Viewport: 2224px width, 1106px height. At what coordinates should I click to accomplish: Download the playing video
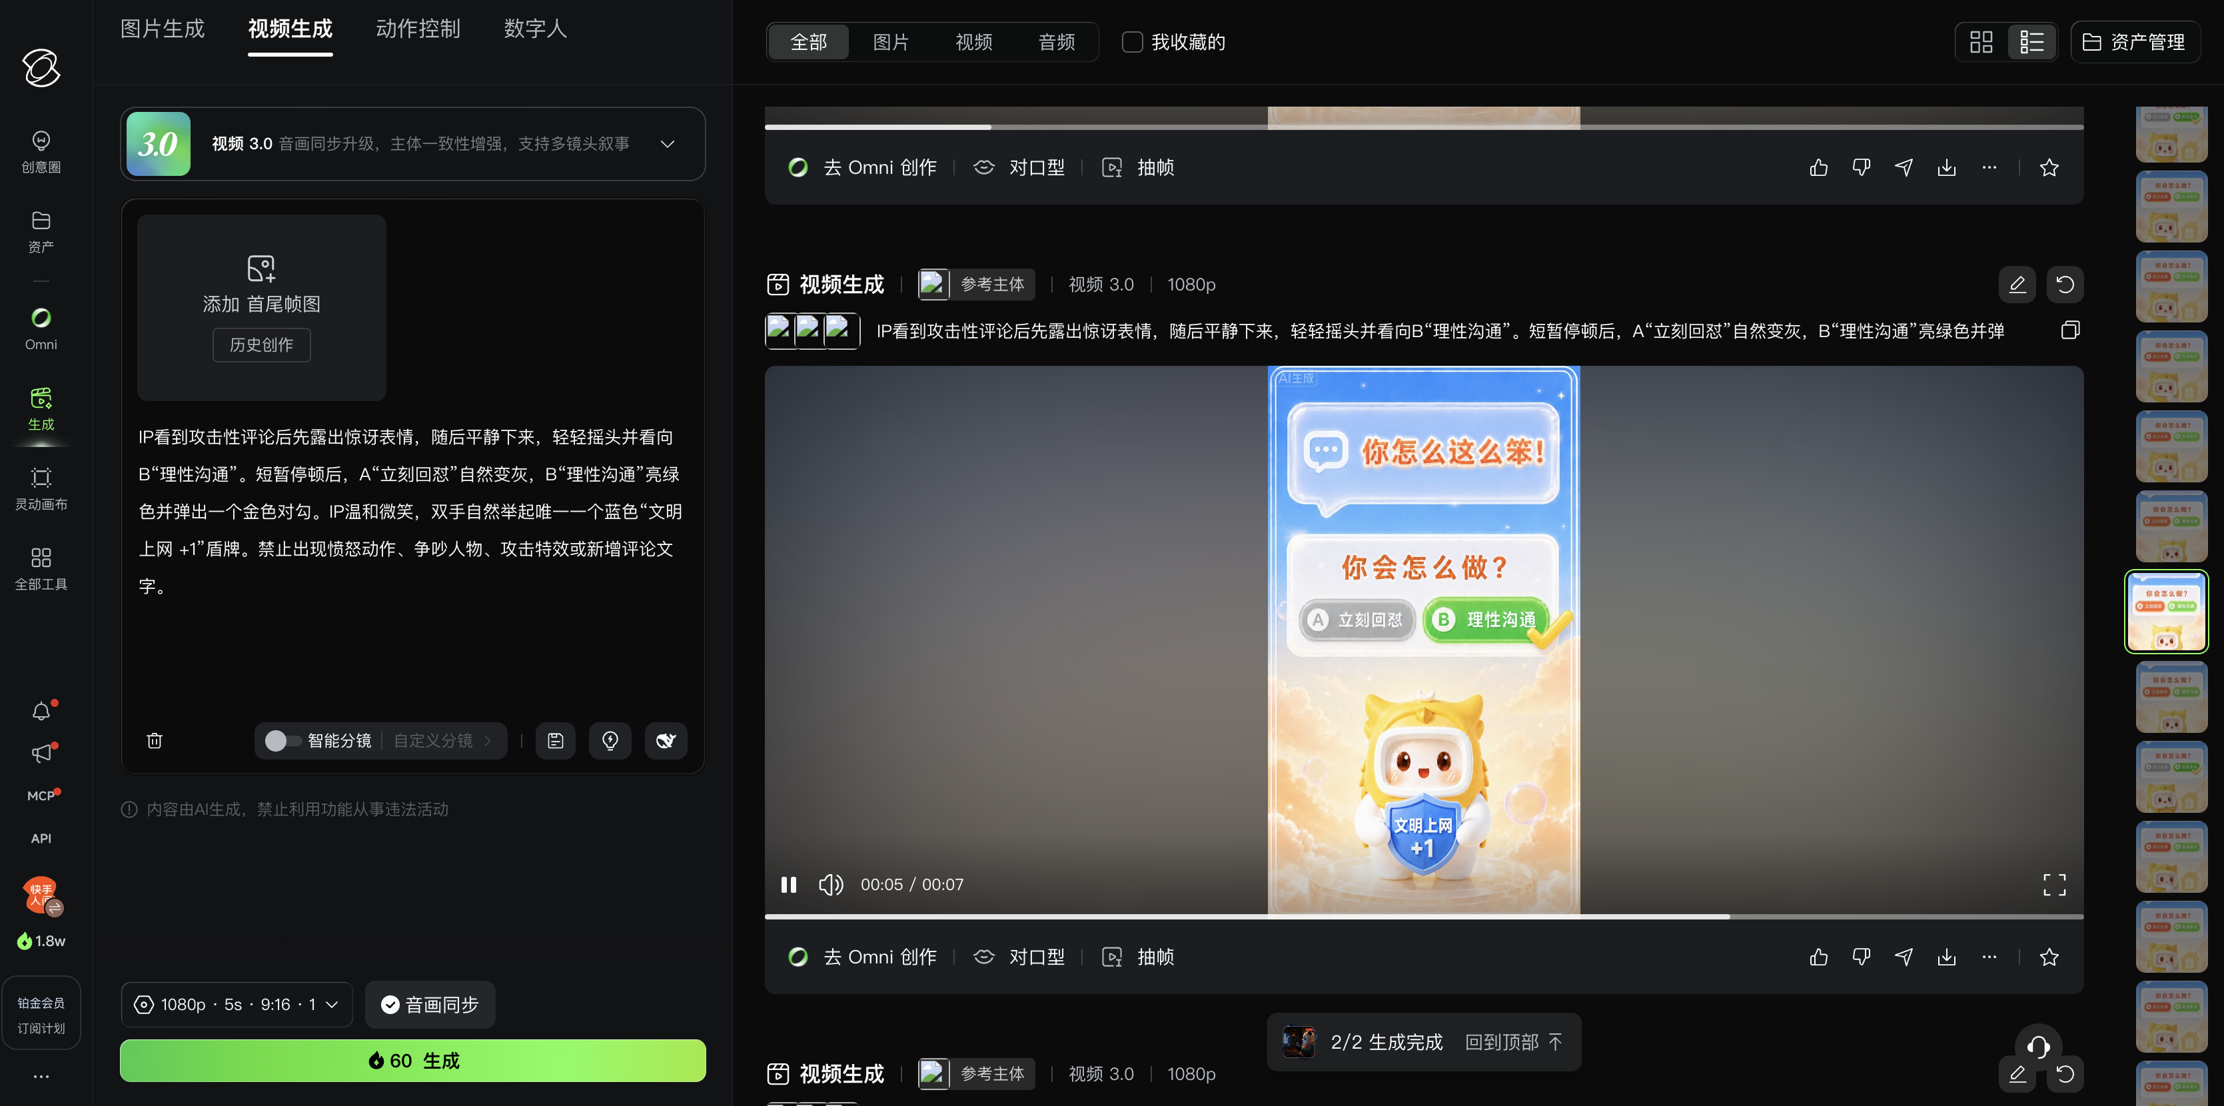[x=1946, y=957]
